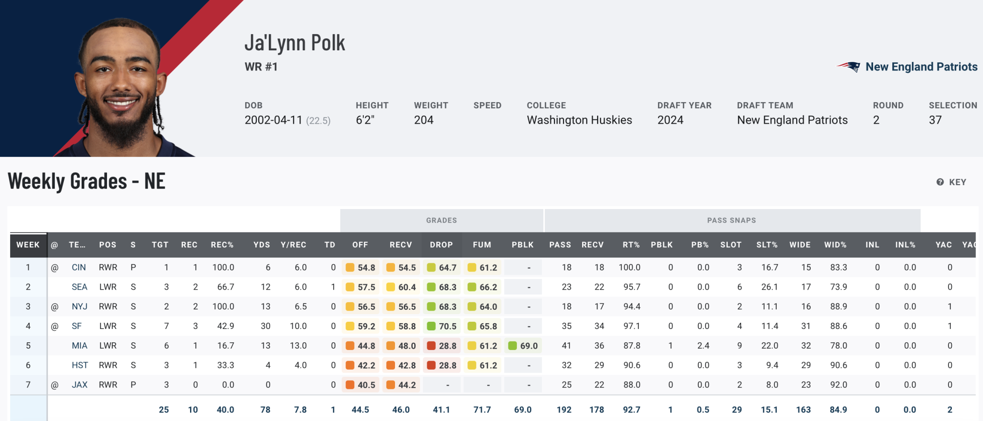Screen dimensions: 983x421
Task: Click the red 28.8 DROP grade in week 5
Action: pos(442,346)
